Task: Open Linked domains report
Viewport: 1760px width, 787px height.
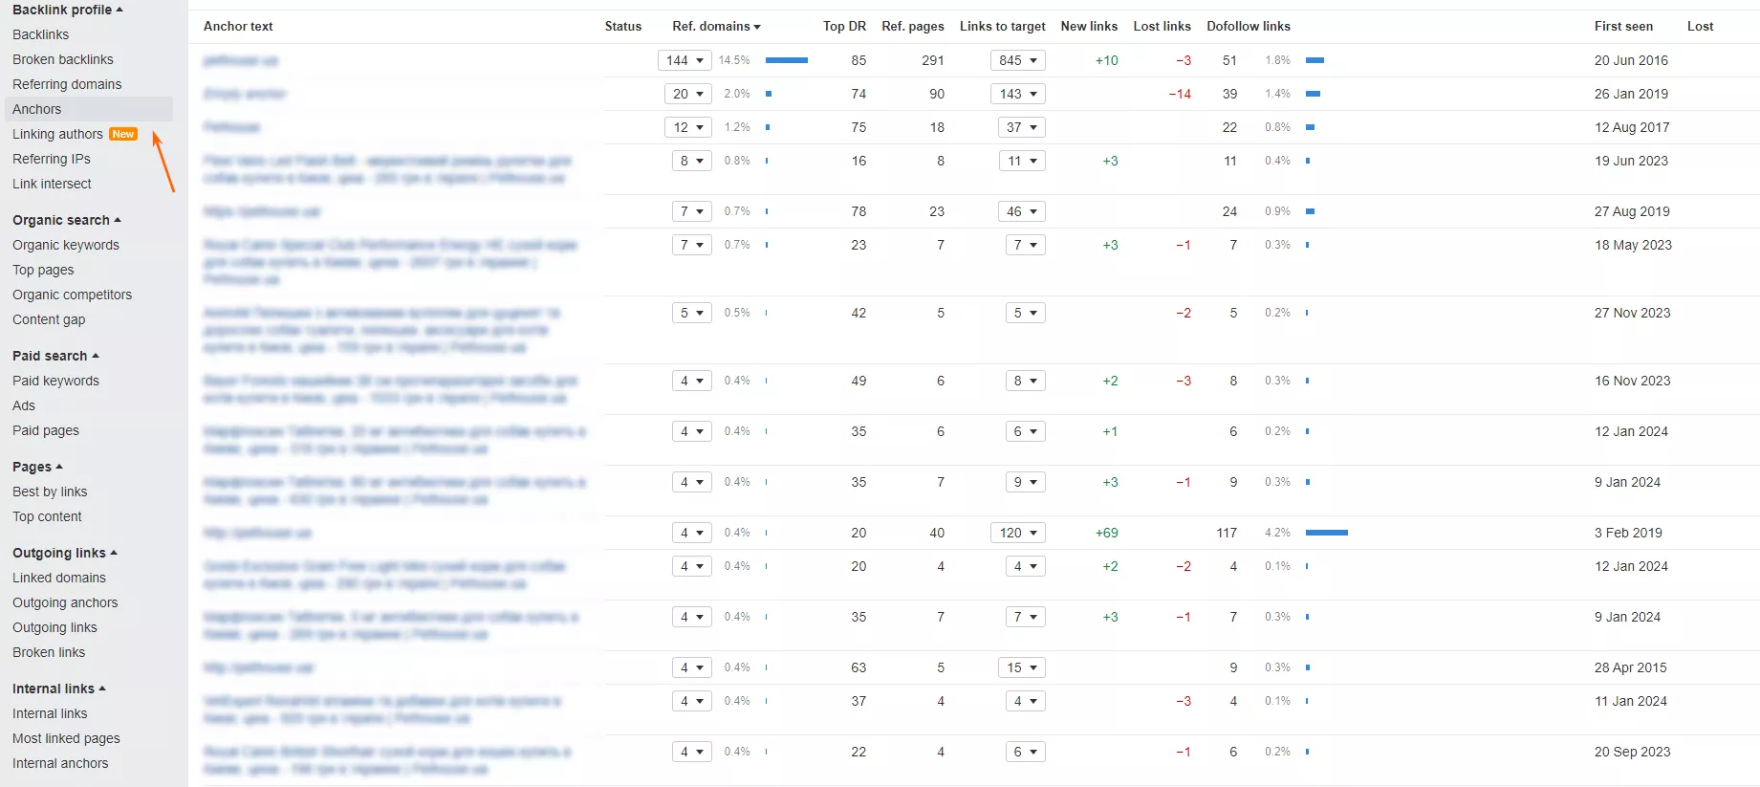Action: [59, 578]
